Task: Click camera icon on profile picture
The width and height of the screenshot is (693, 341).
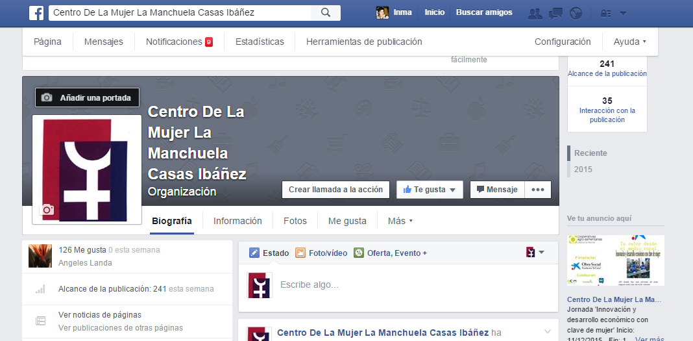Action: point(47,210)
